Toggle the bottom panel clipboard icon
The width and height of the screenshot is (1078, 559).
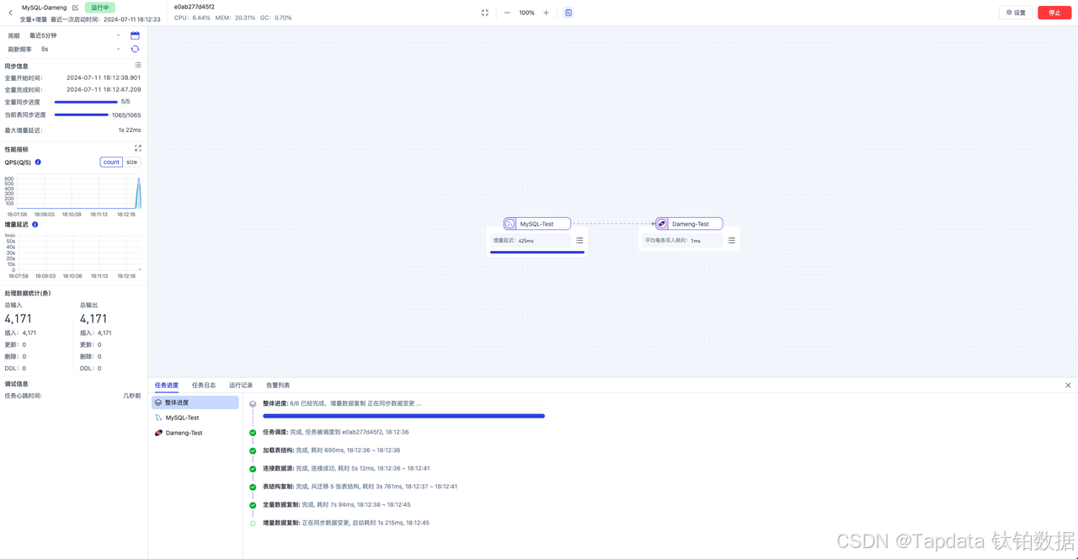(x=568, y=13)
